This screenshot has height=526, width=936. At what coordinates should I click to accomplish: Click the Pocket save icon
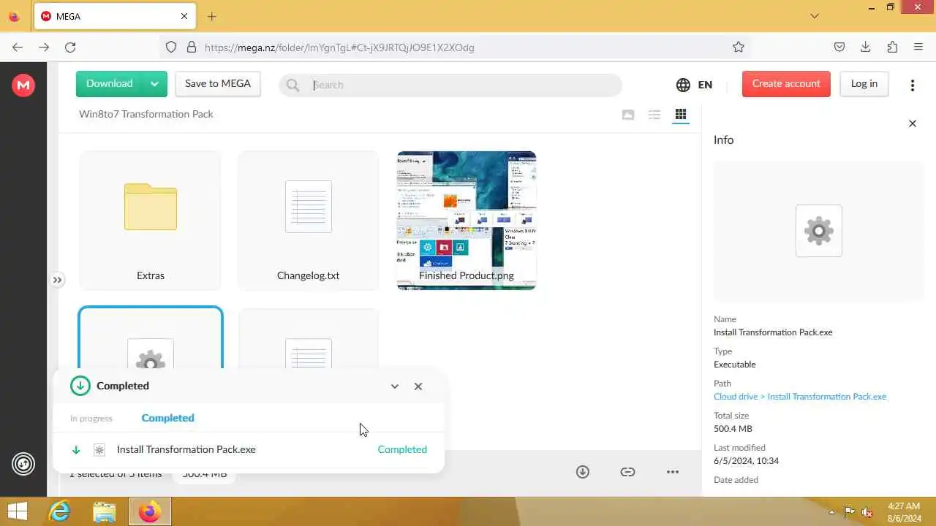click(839, 47)
